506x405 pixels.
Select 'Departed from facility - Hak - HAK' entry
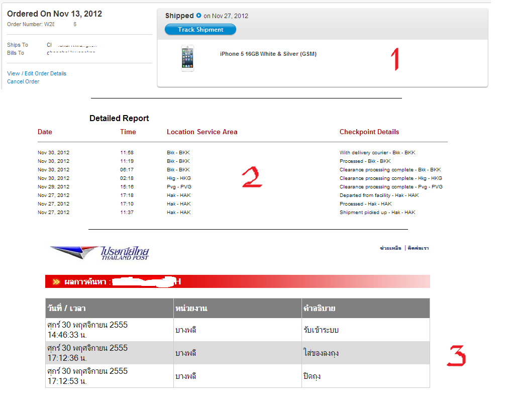(379, 195)
